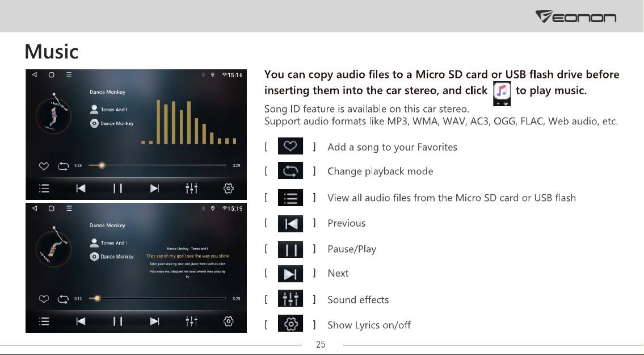Click legend gear icon for Show Lyrics
This screenshot has height=355, width=644.
pos(291,323)
